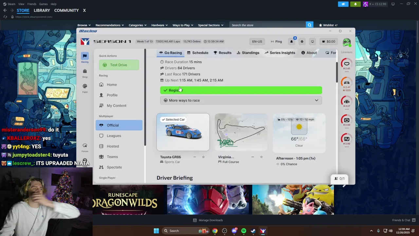Image resolution: width=419 pixels, height=236 pixels.
Task: Switch to the Standings tab
Action: click(x=248, y=53)
